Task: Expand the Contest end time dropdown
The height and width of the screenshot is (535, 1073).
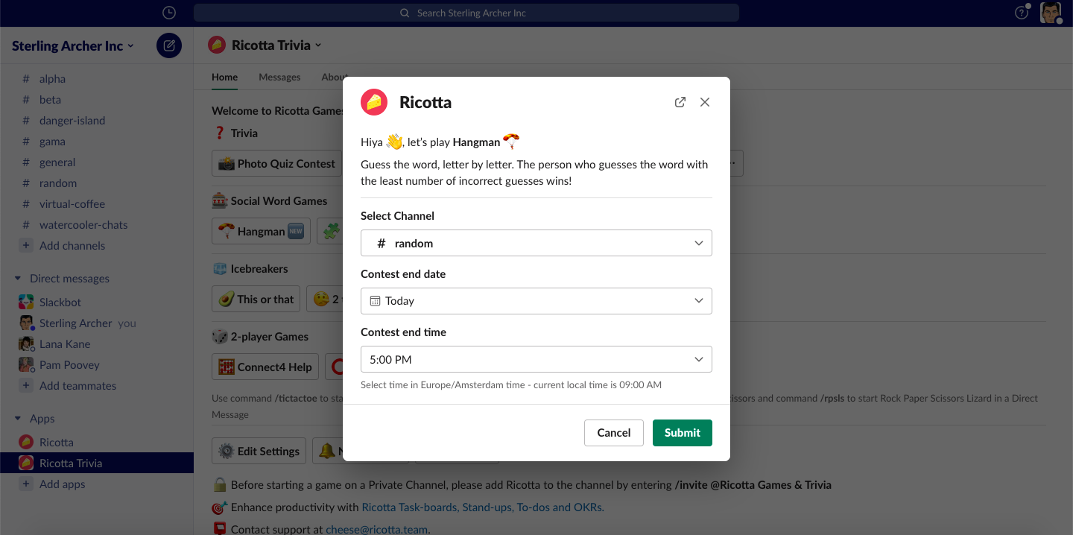Action: pyautogui.click(x=536, y=359)
